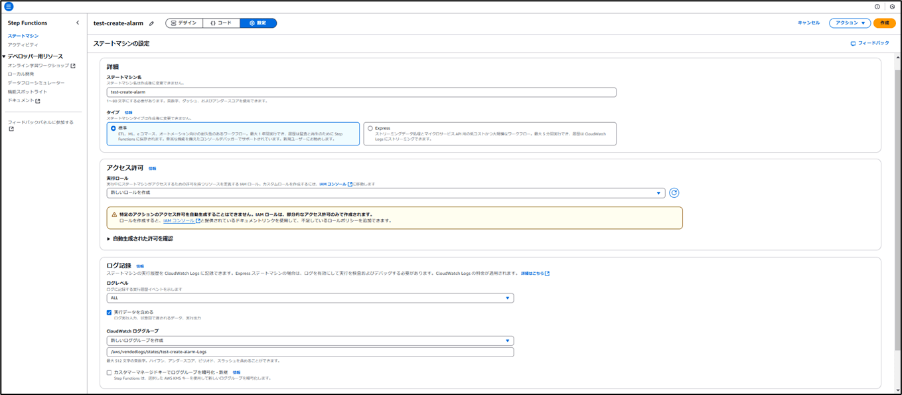Open データフローシミュレーター in the sidebar
902x395 pixels.
coord(37,83)
